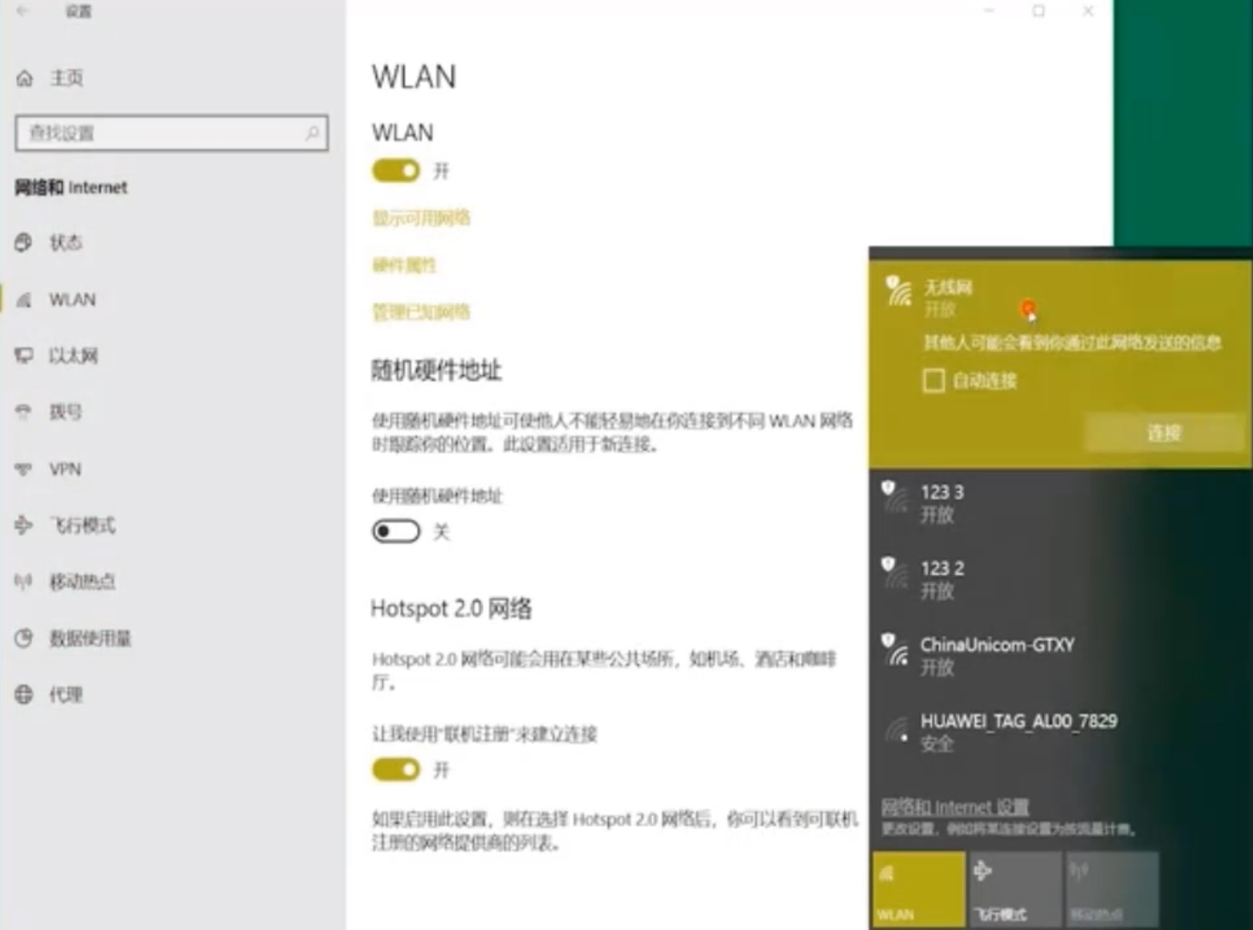Click the 查找设置 search field
The image size is (1253, 930).
click(x=164, y=133)
